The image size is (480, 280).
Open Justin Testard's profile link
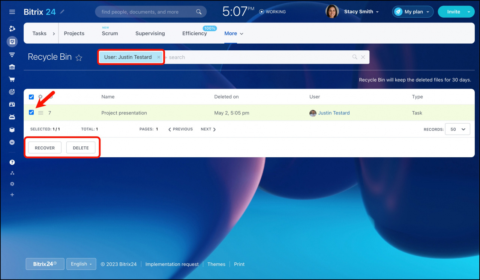coord(334,113)
